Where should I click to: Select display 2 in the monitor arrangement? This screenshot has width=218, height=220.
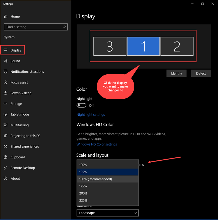(x=177, y=46)
